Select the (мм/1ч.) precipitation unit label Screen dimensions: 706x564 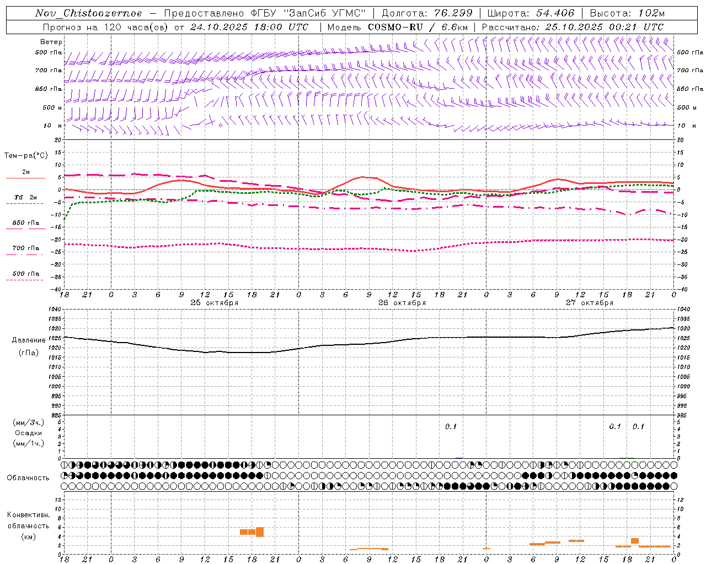[28, 443]
